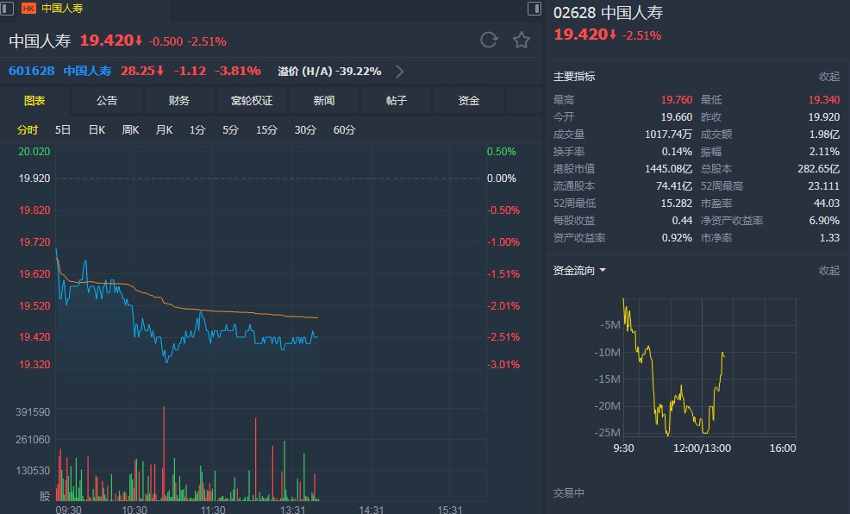Expand the H/A premium chevron arrow

pyautogui.click(x=399, y=71)
